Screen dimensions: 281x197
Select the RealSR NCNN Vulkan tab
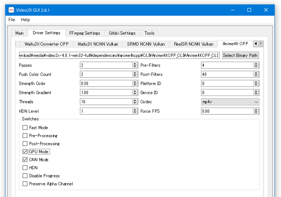(x=193, y=44)
